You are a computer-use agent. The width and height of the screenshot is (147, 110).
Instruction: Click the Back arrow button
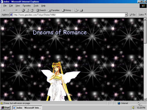(x=7, y=10)
